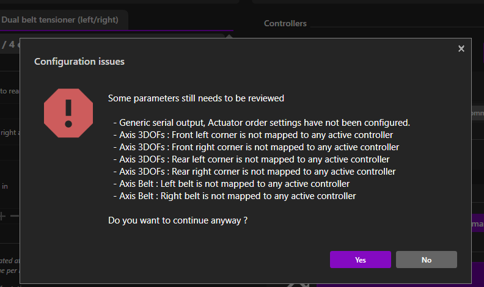Switch to Dual belt tensioner tab
Viewport: 484px width, 287px height.
60,20
